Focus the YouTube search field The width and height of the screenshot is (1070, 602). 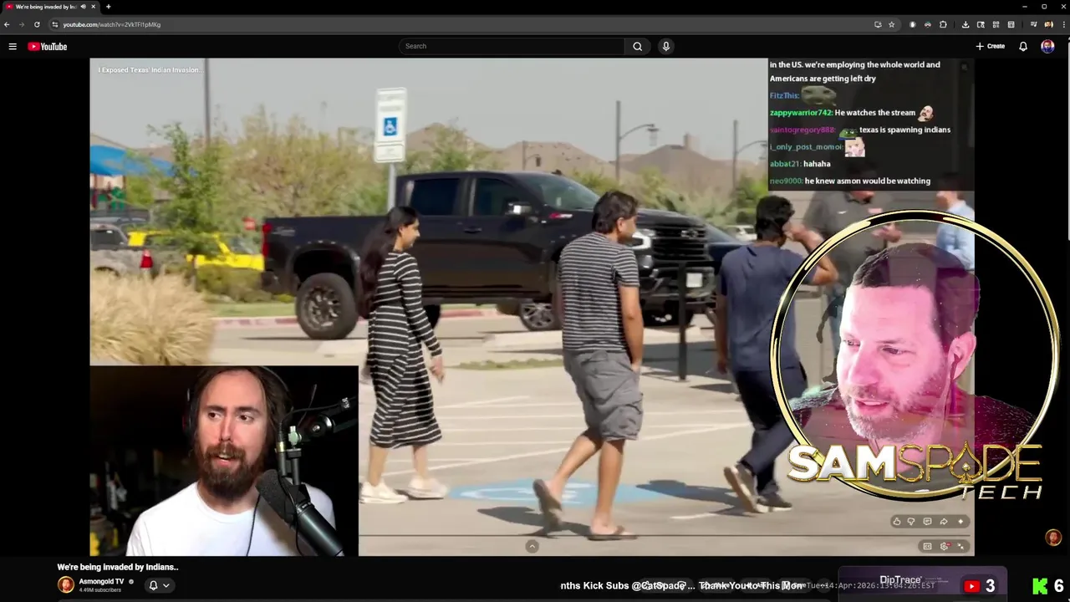512,46
